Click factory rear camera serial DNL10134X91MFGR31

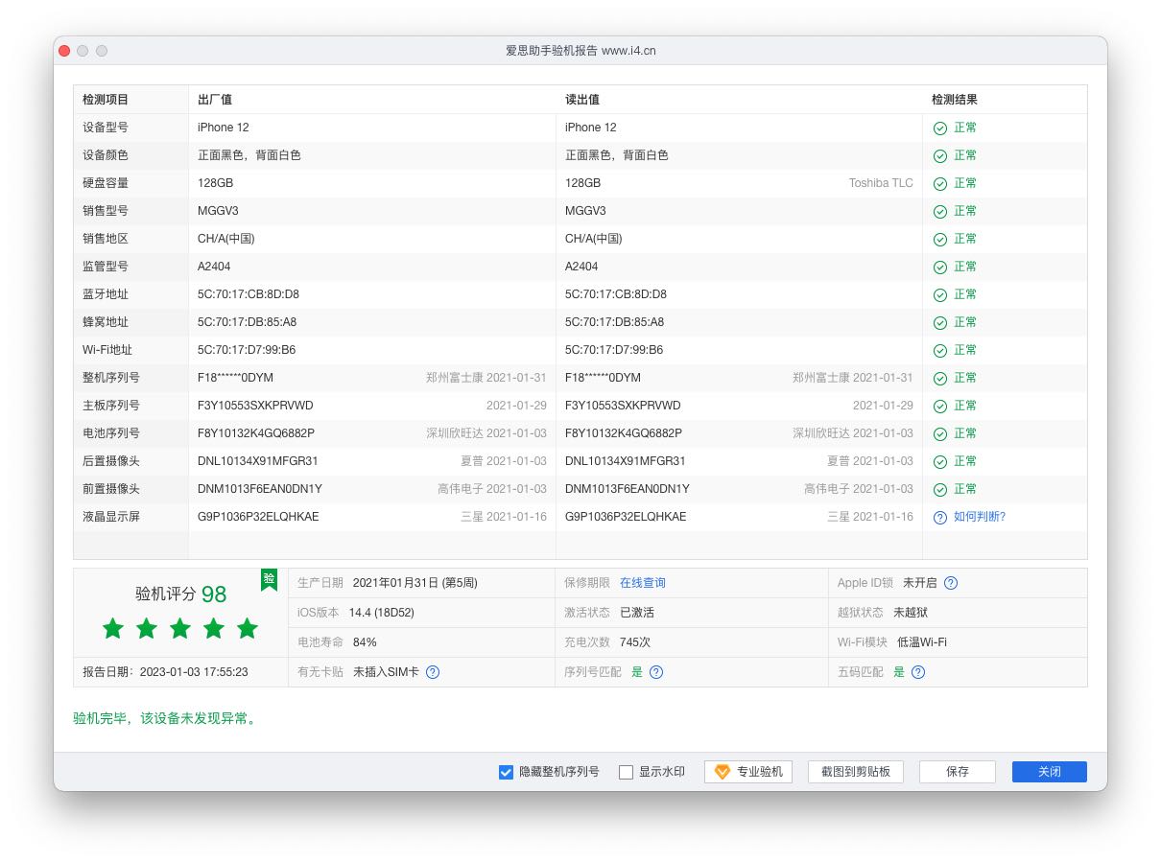coord(258,461)
